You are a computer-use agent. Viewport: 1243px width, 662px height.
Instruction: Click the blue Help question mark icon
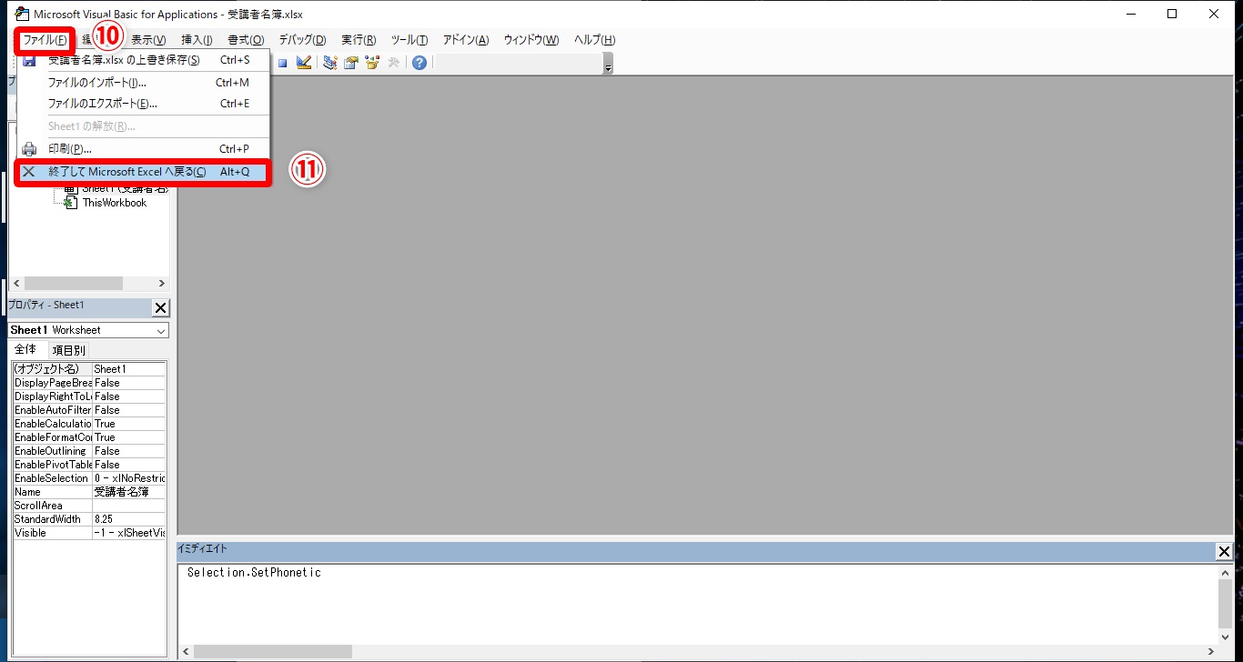point(419,63)
